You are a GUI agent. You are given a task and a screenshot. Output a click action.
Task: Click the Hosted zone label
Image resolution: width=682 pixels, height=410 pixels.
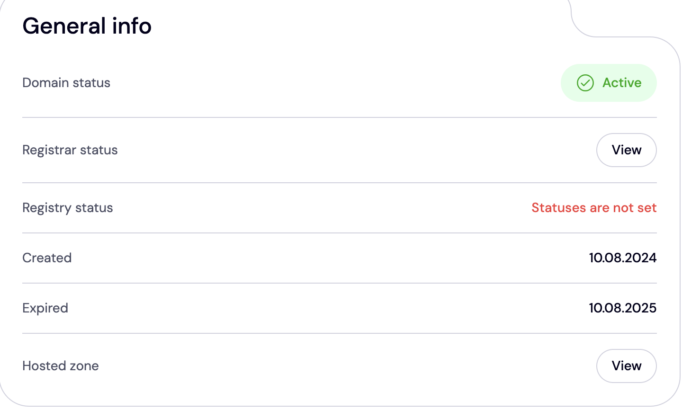pyautogui.click(x=61, y=366)
